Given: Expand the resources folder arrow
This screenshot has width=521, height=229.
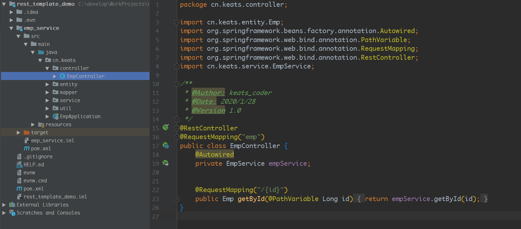Looking at the screenshot, I should click(x=33, y=124).
